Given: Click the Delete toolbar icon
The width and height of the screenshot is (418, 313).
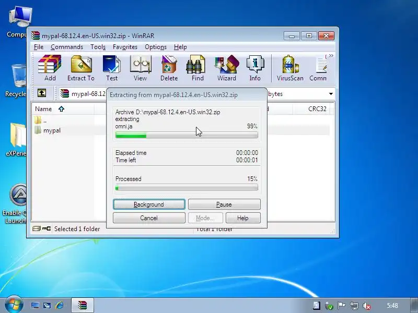Looking at the screenshot, I should [169, 68].
